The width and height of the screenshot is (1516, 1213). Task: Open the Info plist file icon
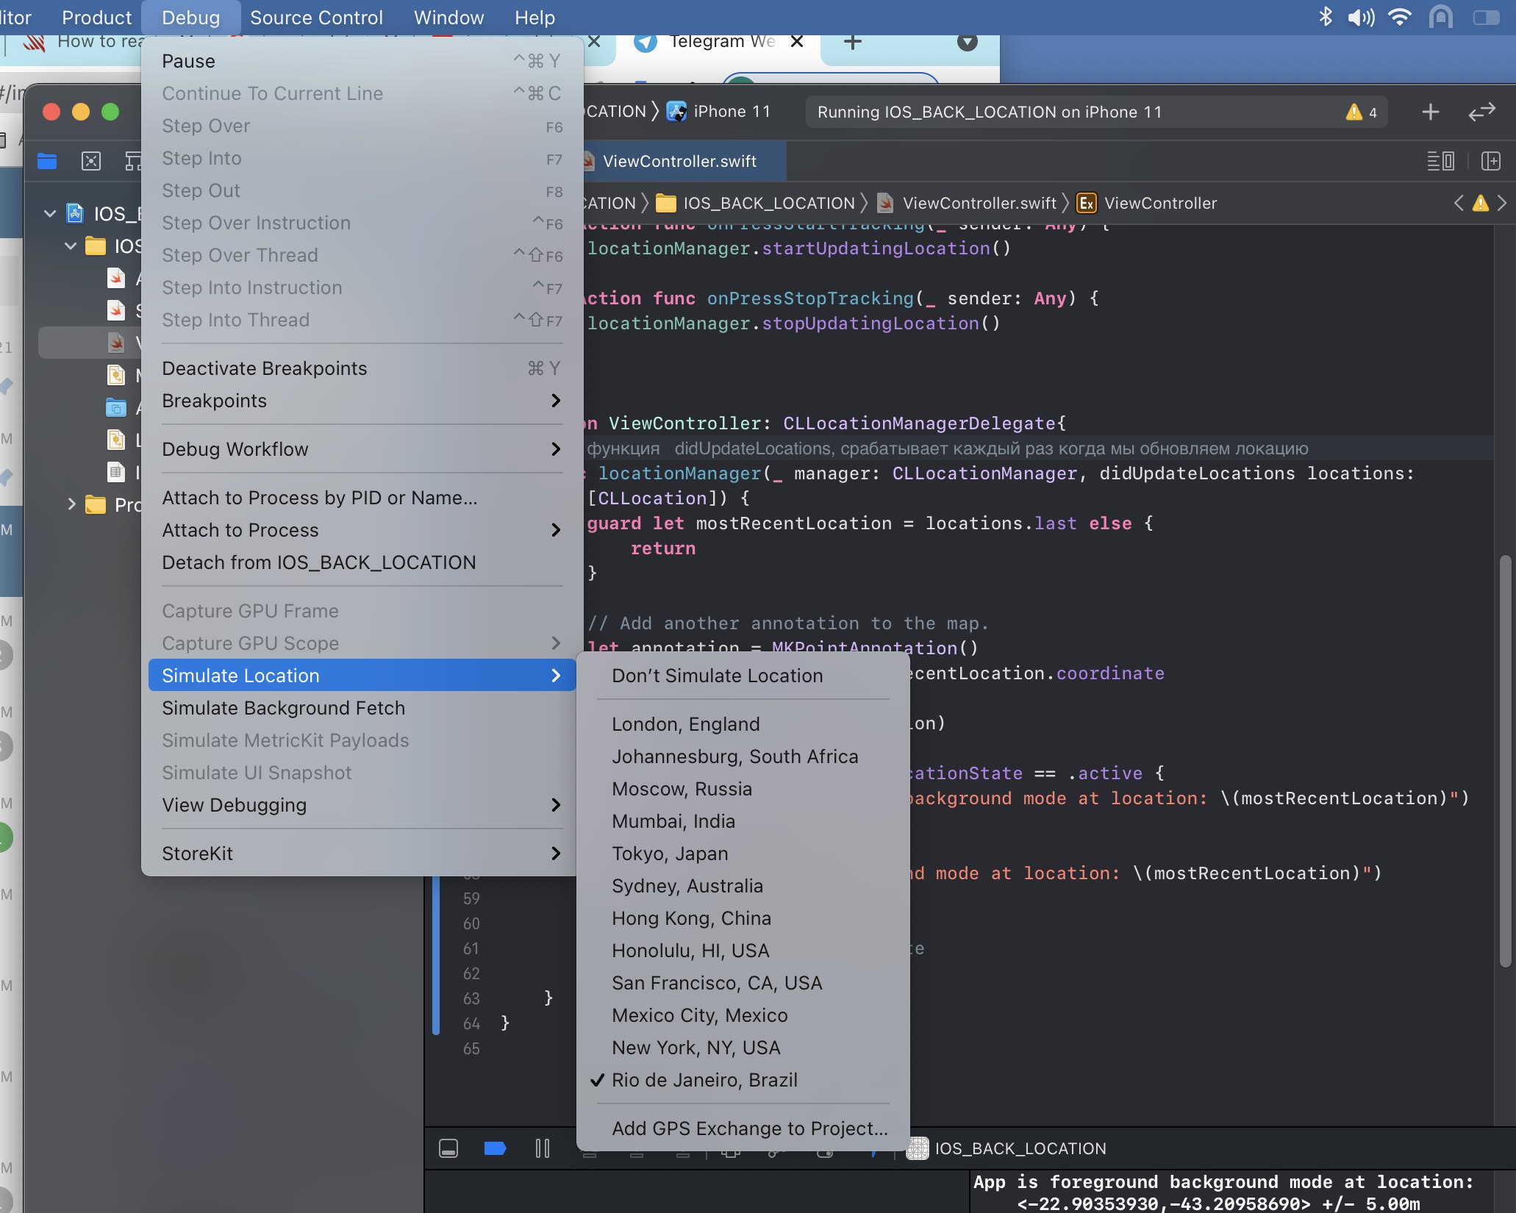point(116,472)
